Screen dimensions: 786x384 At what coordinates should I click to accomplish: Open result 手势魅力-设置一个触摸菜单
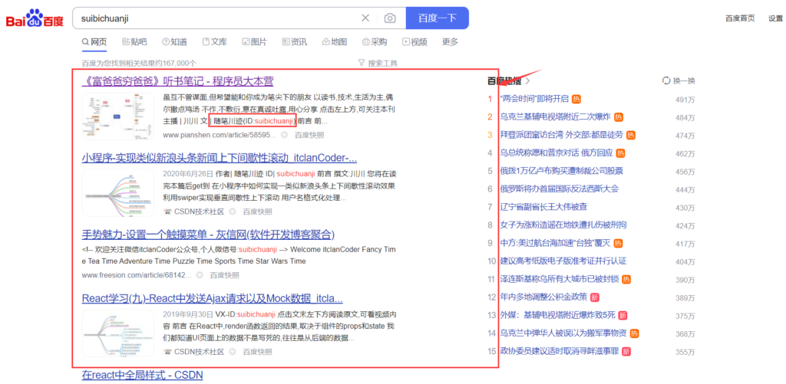[208, 235]
